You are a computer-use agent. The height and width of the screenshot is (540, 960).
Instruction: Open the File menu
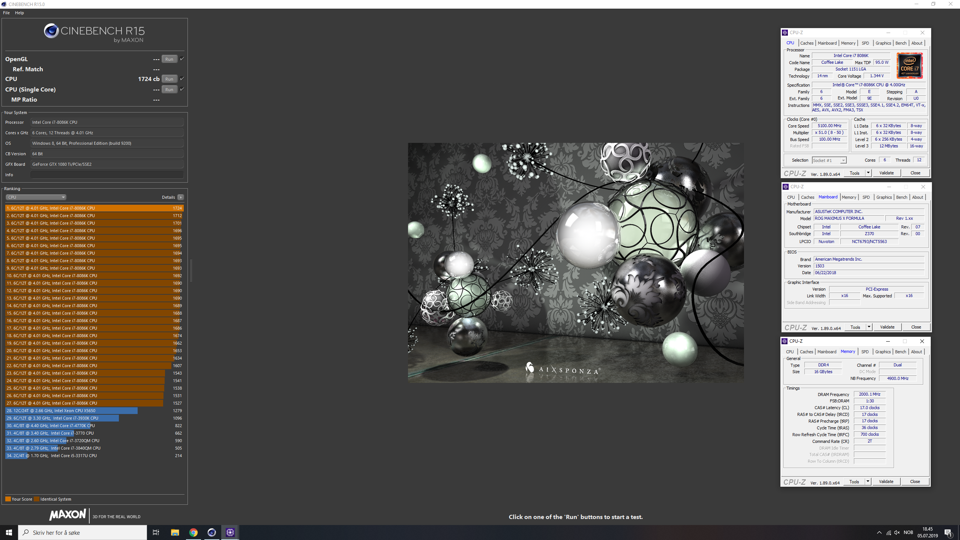pos(6,13)
